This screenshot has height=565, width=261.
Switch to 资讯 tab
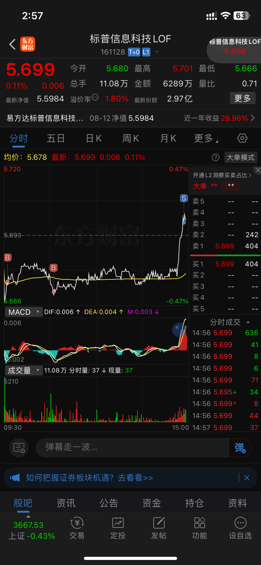[x=66, y=503]
